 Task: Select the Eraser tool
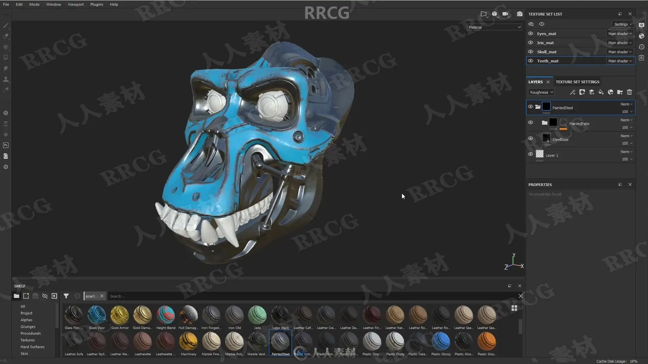click(6, 36)
